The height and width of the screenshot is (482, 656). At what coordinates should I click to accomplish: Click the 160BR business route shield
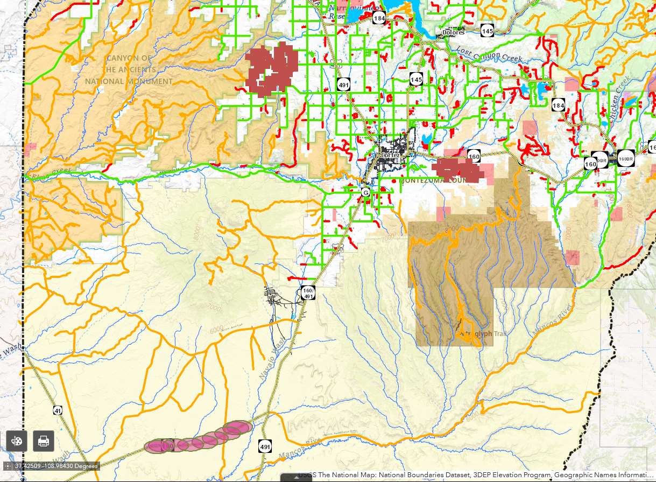click(625, 159)
